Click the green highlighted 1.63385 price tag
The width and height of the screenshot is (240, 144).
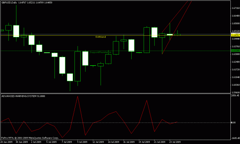[x=235, y=51]
